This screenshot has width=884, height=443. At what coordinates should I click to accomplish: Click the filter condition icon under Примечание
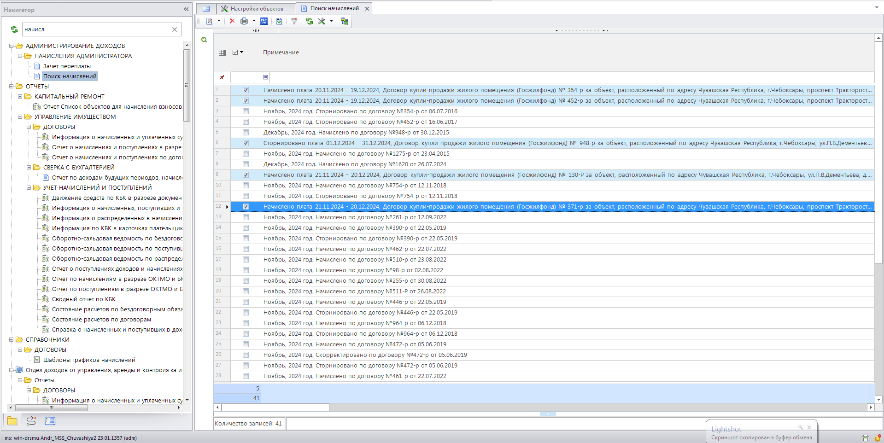265,77
